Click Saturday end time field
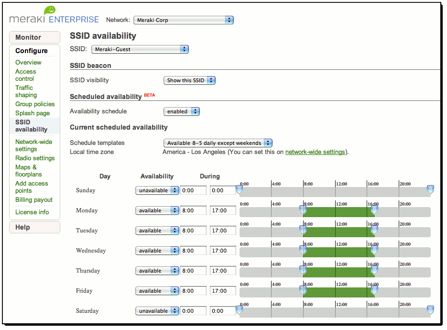Image resolution: width=447 pixels, height=330 pixels. (223, 311)
